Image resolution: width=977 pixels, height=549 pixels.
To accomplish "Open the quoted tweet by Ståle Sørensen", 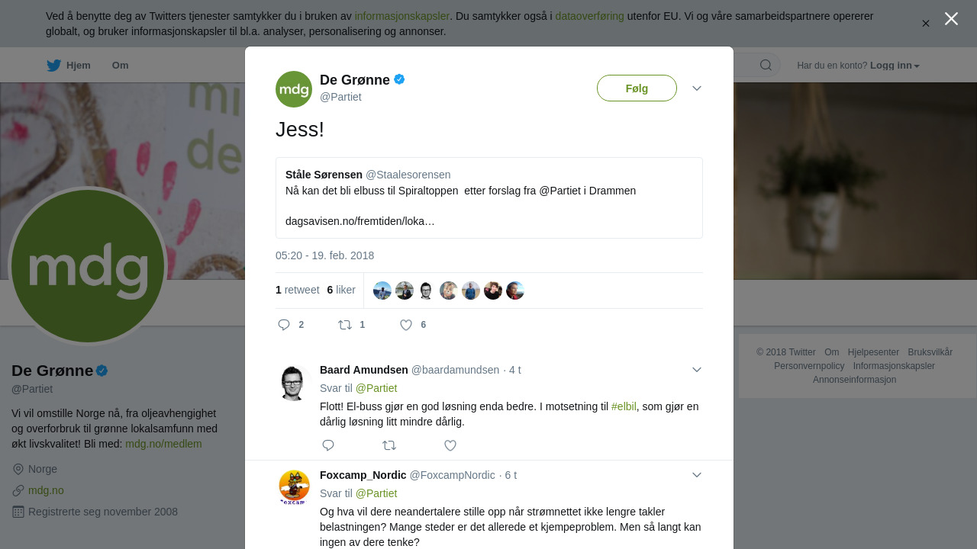I will click(489, 198).
